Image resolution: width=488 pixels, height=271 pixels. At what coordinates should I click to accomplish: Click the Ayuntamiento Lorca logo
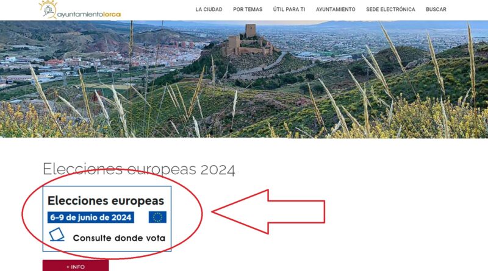pos(80,10)
